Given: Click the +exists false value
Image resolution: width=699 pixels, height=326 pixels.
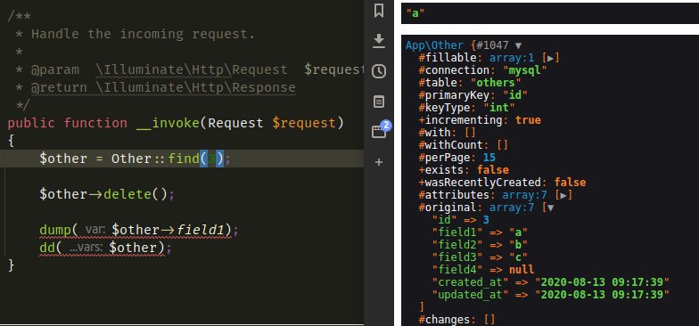Looking at the screenshot, I should [492, 170].
